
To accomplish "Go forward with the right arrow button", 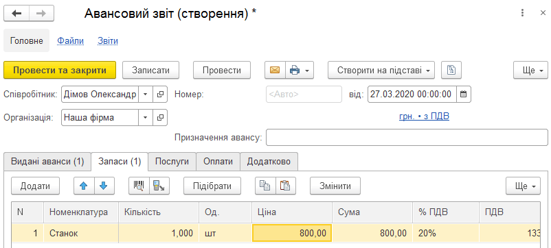I will tap(41, 13).
